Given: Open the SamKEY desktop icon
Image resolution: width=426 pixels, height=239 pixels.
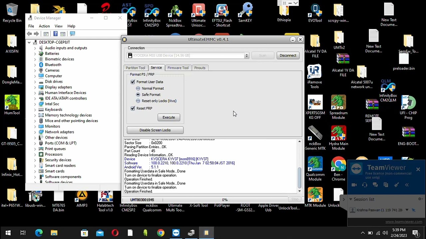Looking at the screenshot, I should click(x=245, y=13).
